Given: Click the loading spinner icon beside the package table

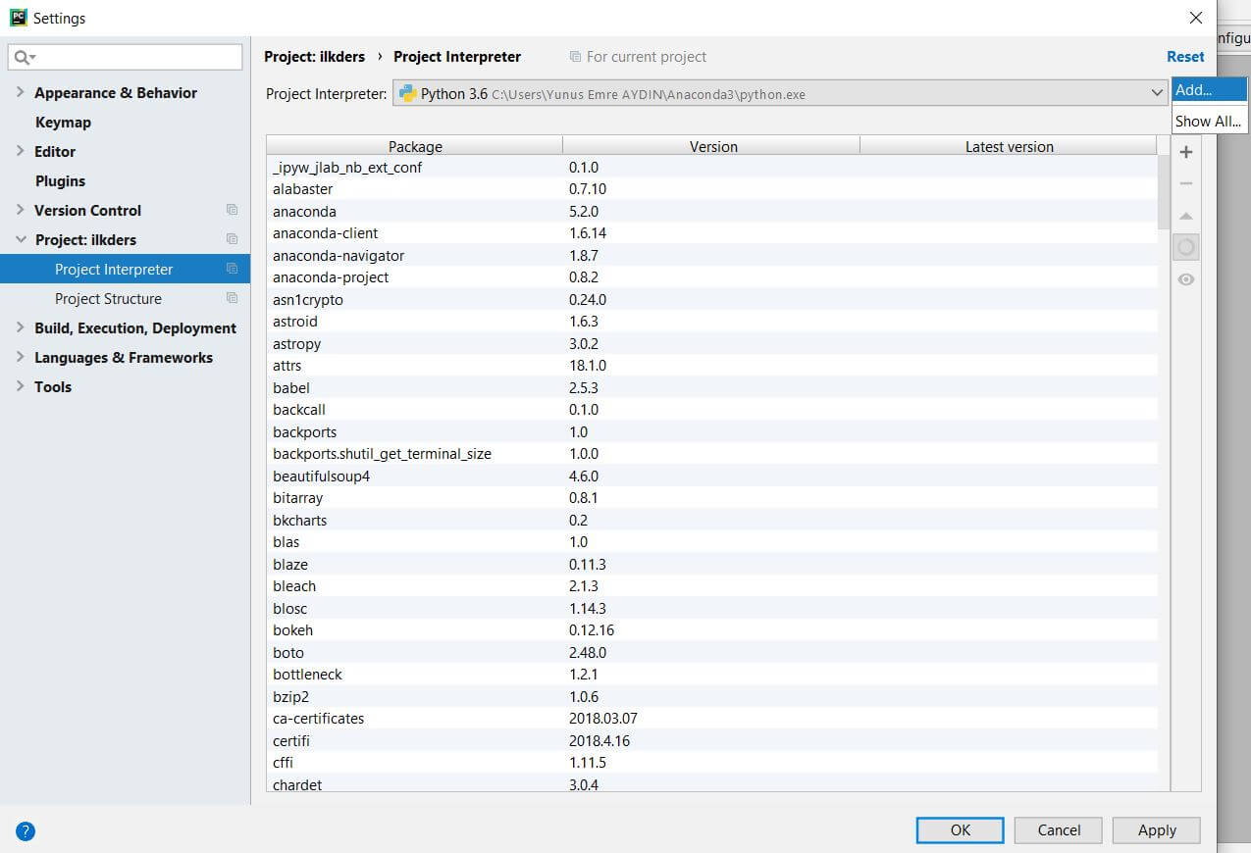Looking at the screenshot, I should (1186, 247).
